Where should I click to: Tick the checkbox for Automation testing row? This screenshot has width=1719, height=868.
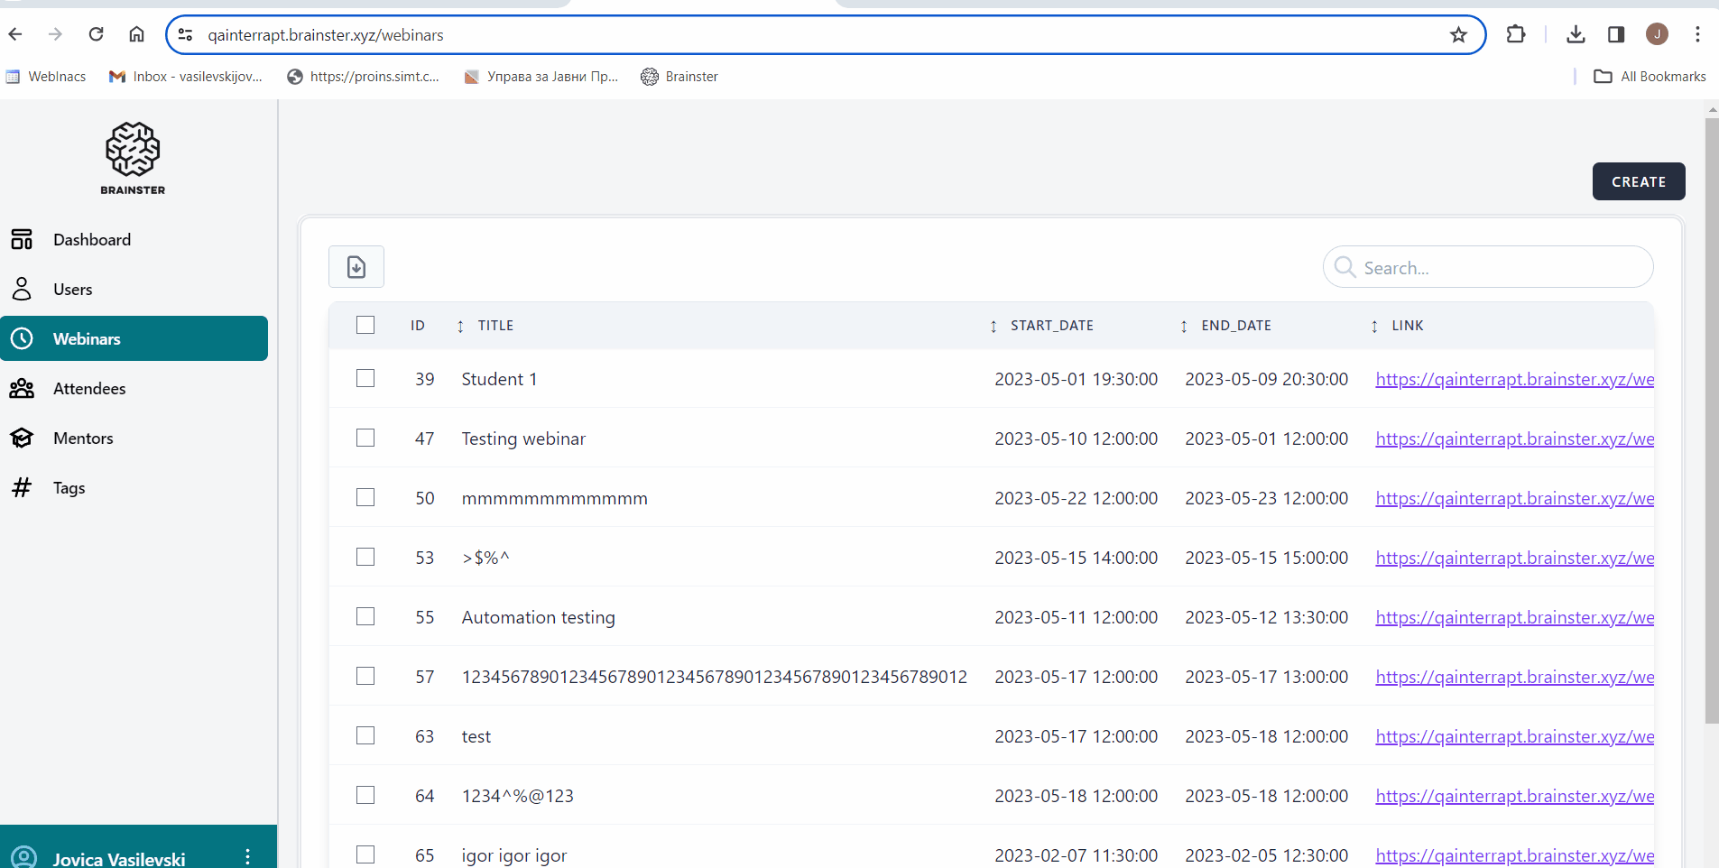[365, 617]
